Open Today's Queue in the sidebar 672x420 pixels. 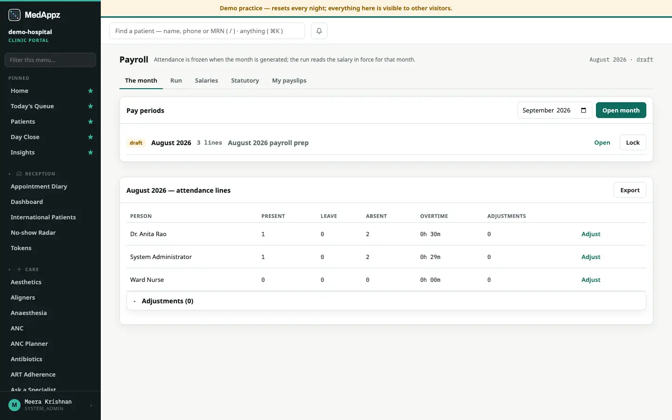click(x=32, y=106)
